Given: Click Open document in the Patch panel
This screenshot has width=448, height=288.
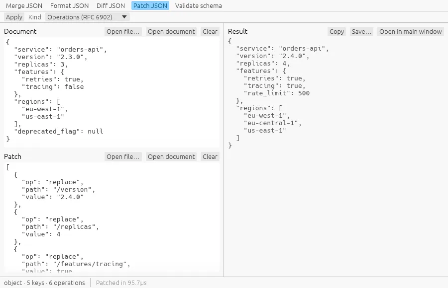Looking at the screenshot, I should point(171,157).
